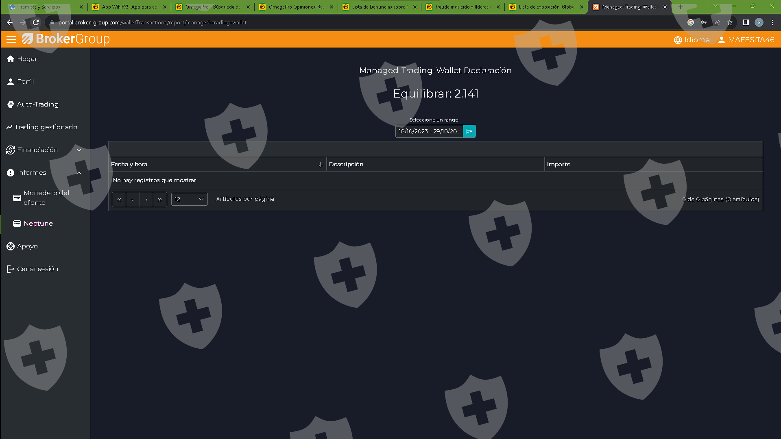Image resolution: width=781 pixels, height=439 pixels.
Task: Bookmark page with star icon
Action: tap(730, 22)
